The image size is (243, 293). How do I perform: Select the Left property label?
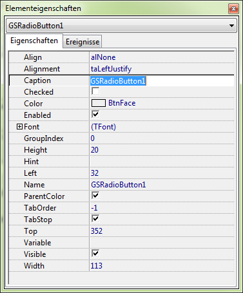30,173
